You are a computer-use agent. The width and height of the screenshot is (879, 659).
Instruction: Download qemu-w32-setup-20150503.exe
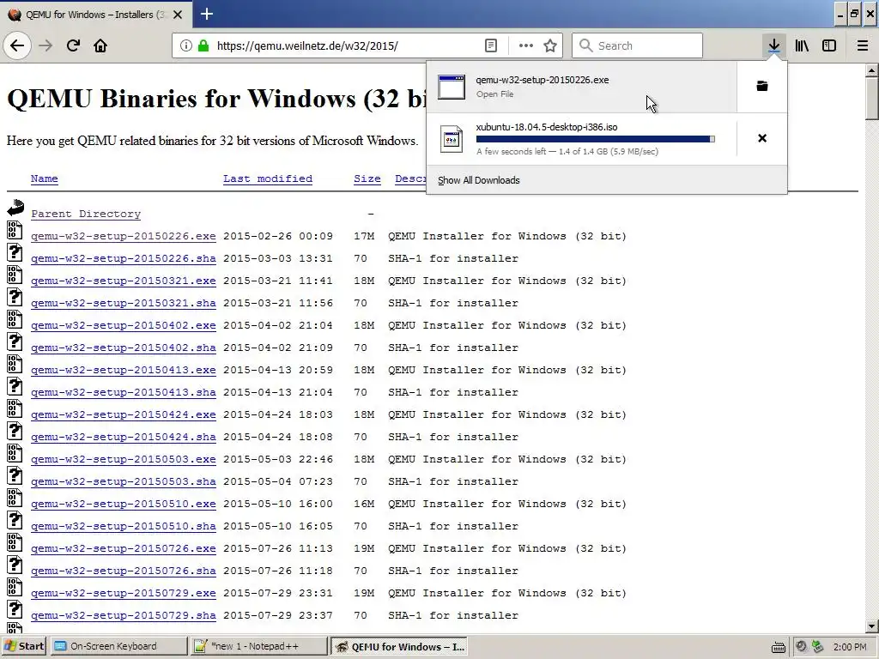click(x=124, y=460)
